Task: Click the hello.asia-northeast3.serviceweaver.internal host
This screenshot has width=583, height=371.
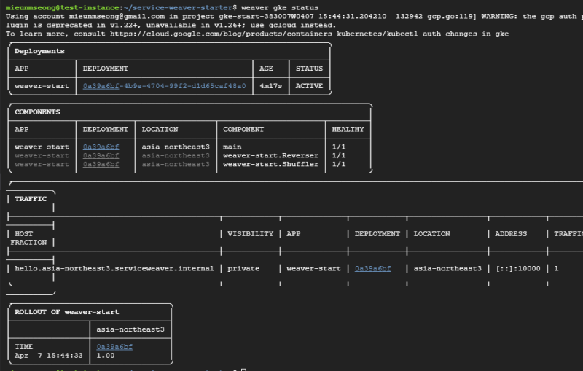Action: (114, 268)
